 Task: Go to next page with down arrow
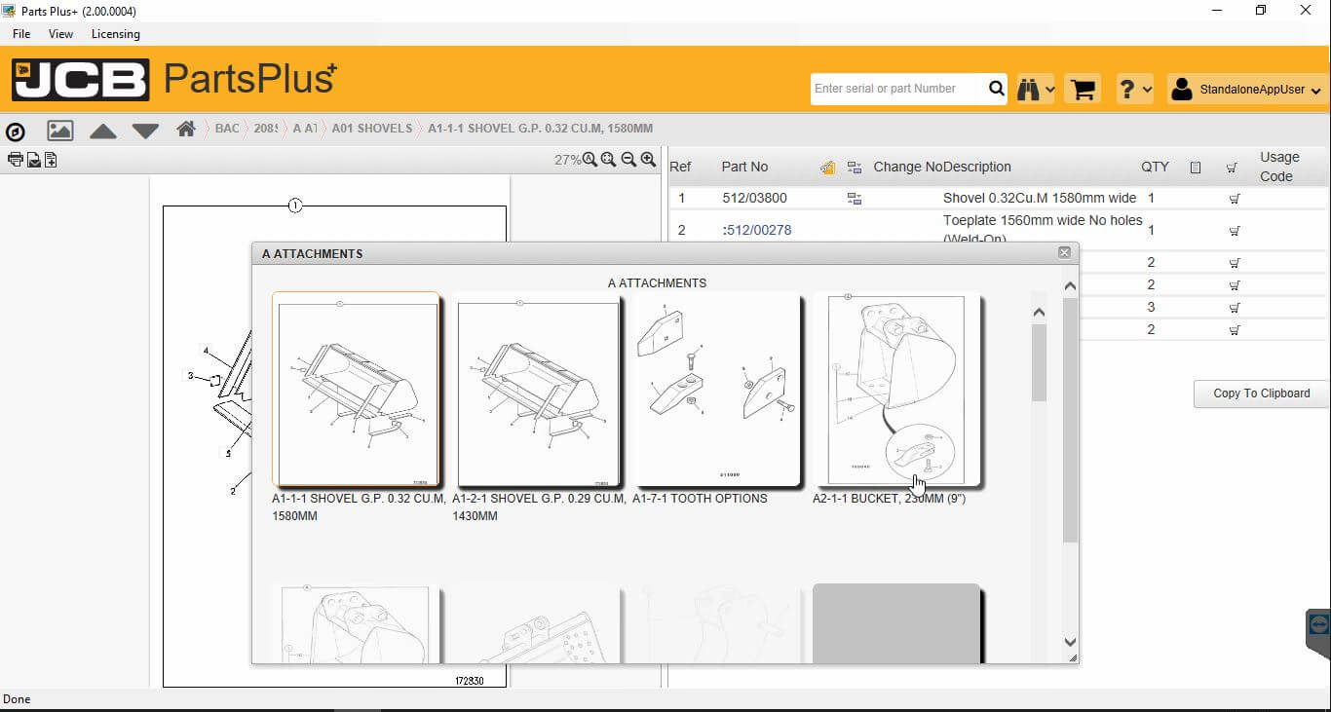coord(145,131)
